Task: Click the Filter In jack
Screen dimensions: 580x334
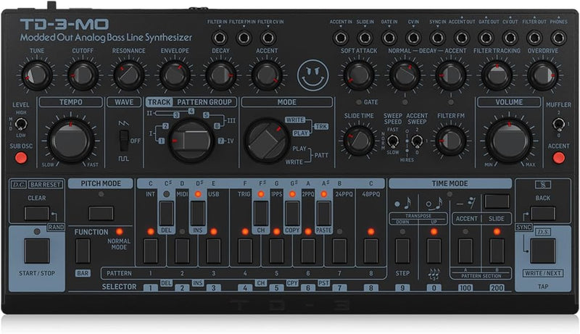Action: [x=220, y=38]
